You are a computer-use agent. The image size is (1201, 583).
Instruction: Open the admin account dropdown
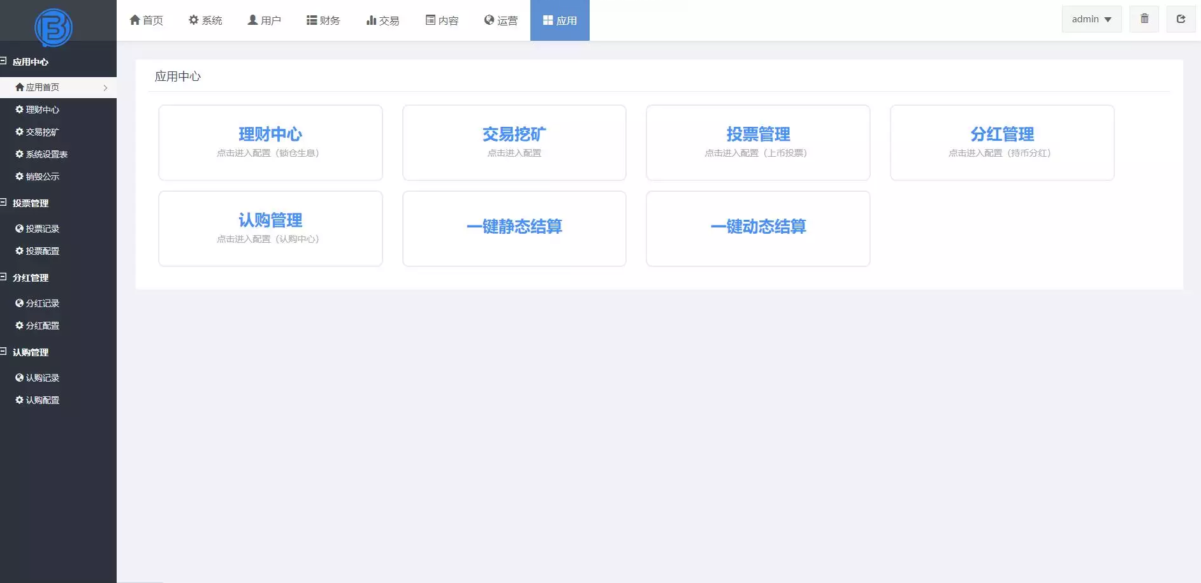click(1091, 18)
